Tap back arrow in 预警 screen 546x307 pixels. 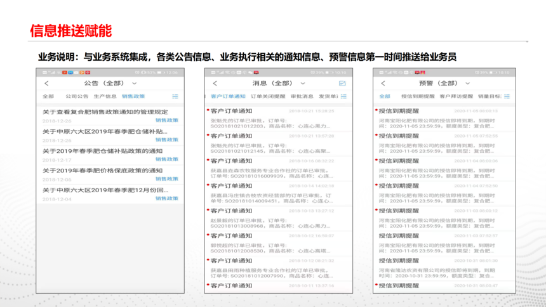tap(383, 84)
